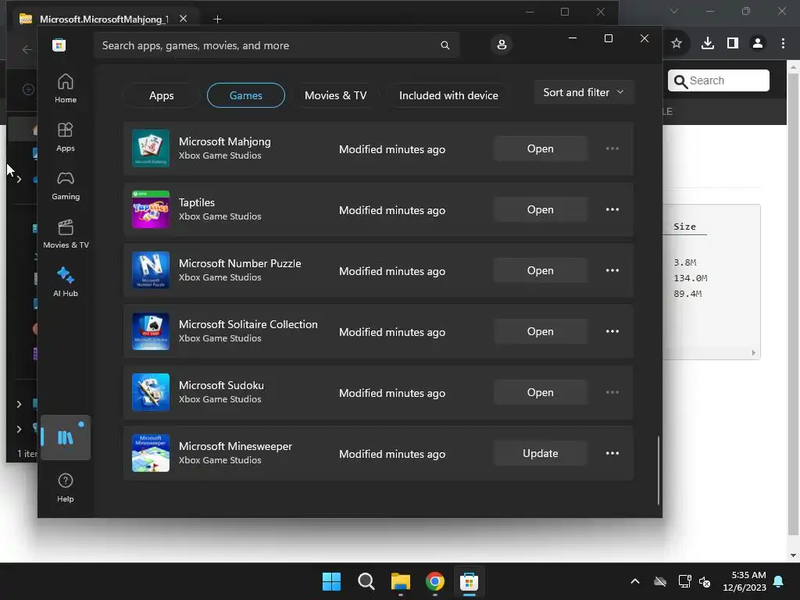Close the Microsoft.MicrosoftMahjong Explorer tab

(x=183, y=19)
